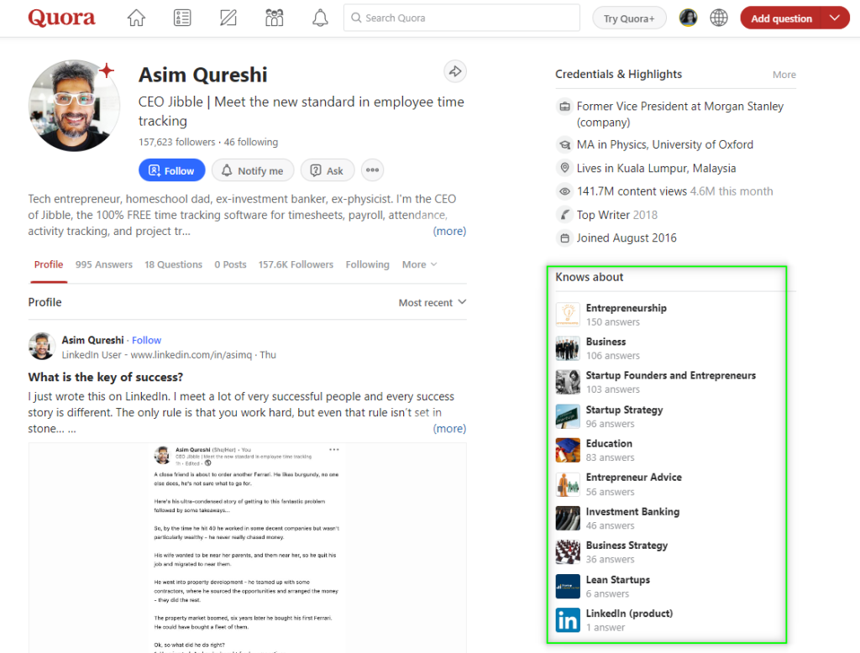Expand the More tab dropdown

click(x=419, y=264)
